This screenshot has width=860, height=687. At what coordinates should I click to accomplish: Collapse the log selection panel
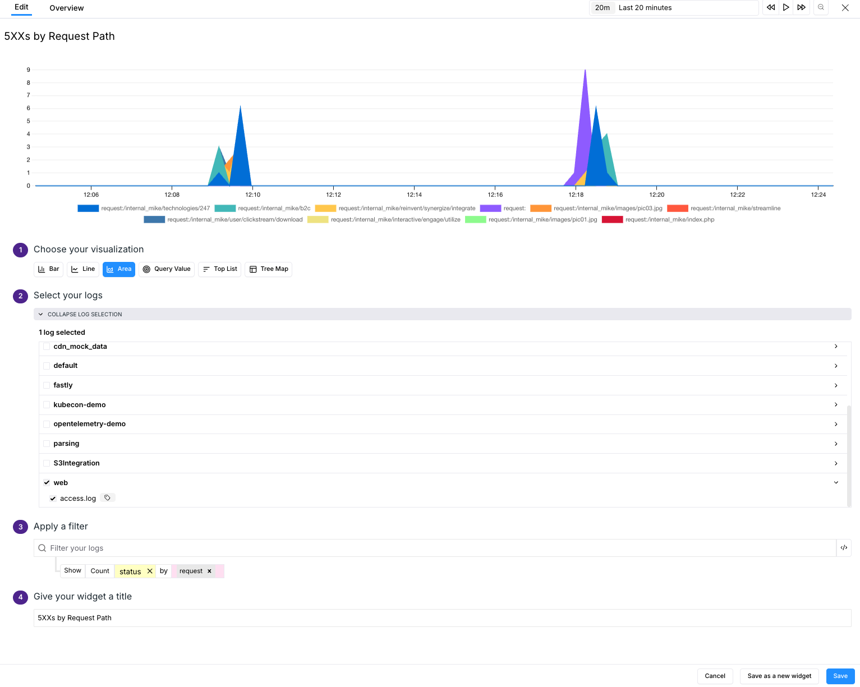[x=83, y=314]
